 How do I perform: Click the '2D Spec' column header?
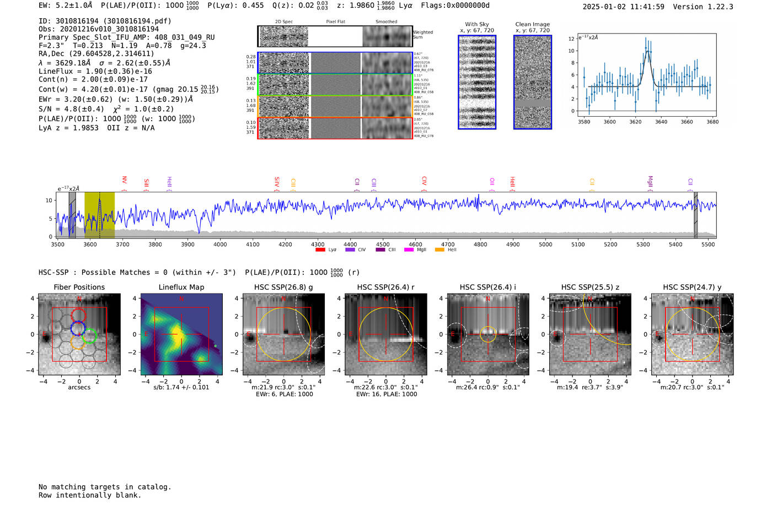pos(284,22)
